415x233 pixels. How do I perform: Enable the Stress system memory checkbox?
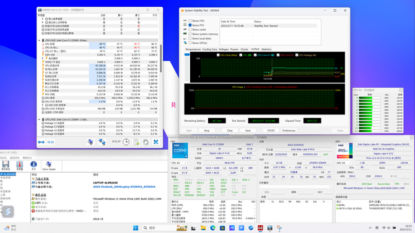[190, 34]
